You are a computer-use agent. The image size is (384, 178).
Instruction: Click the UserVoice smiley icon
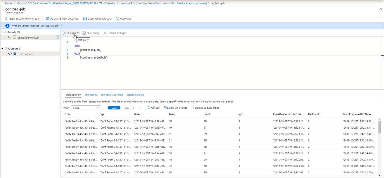tap(117, 19)
